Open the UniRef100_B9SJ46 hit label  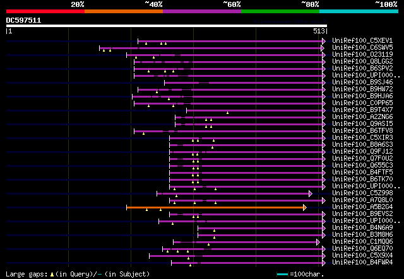362,83
